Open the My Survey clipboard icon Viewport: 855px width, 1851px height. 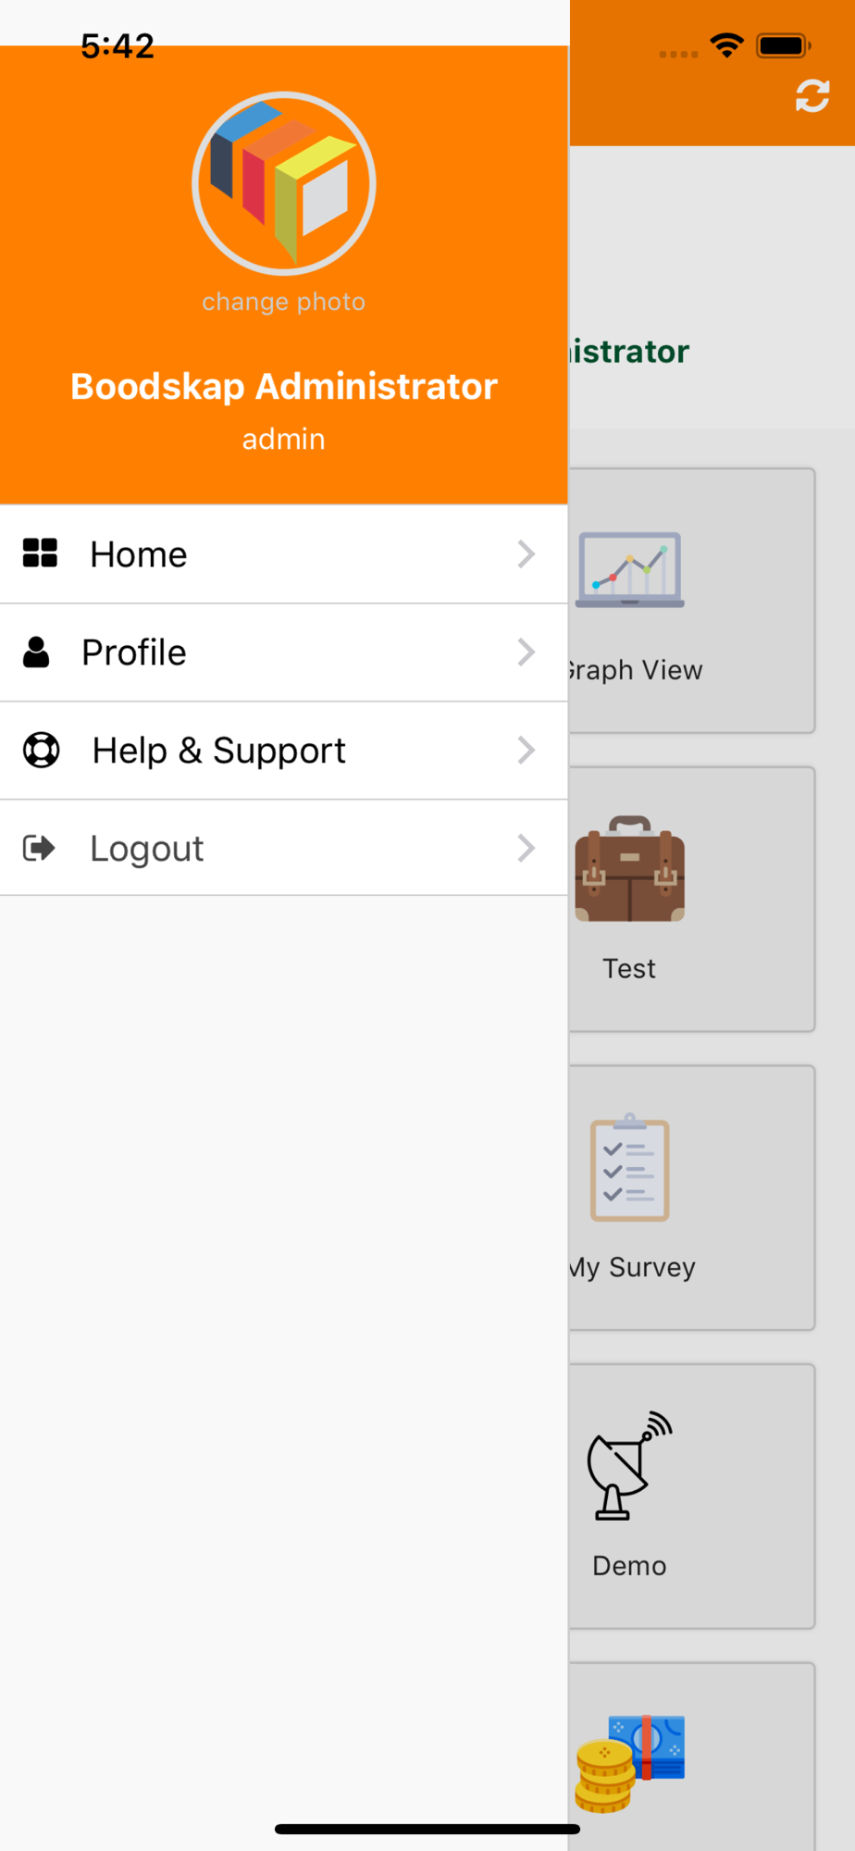(x=629, y=1168)
